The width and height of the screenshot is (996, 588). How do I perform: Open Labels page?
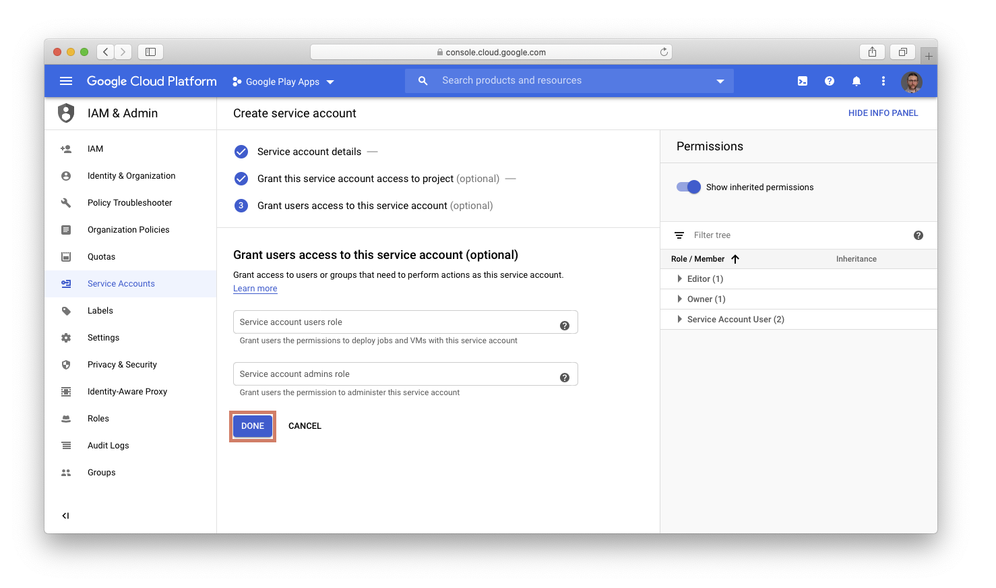click(100, 311)
